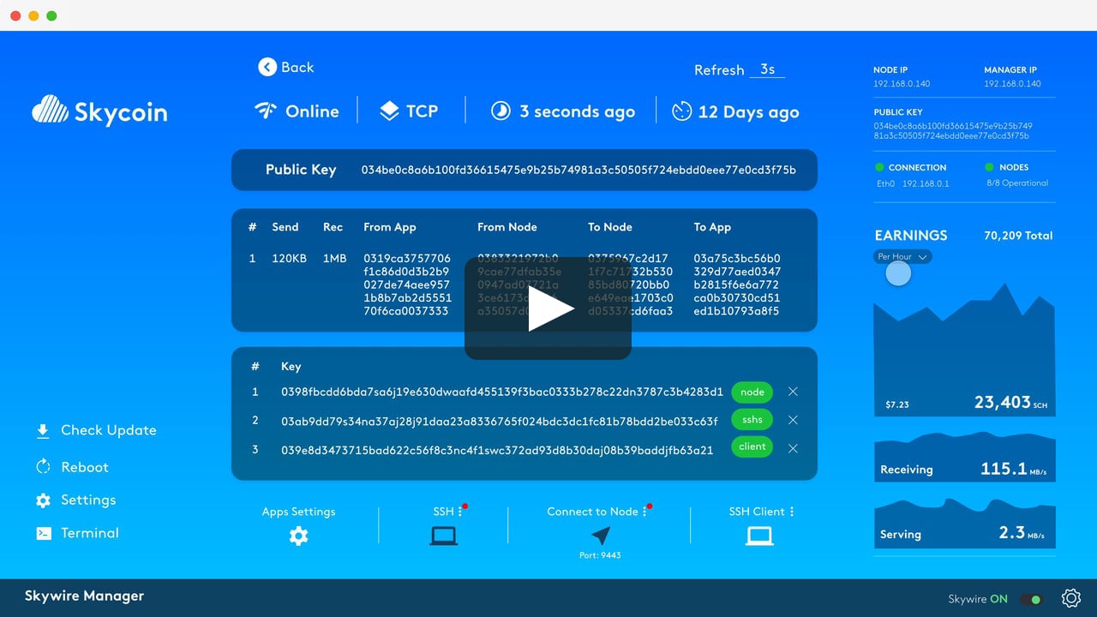The width and height of the screenshot is (1097, 617).
Task: Click the Refresh 3s interval field
Action: 767,69
